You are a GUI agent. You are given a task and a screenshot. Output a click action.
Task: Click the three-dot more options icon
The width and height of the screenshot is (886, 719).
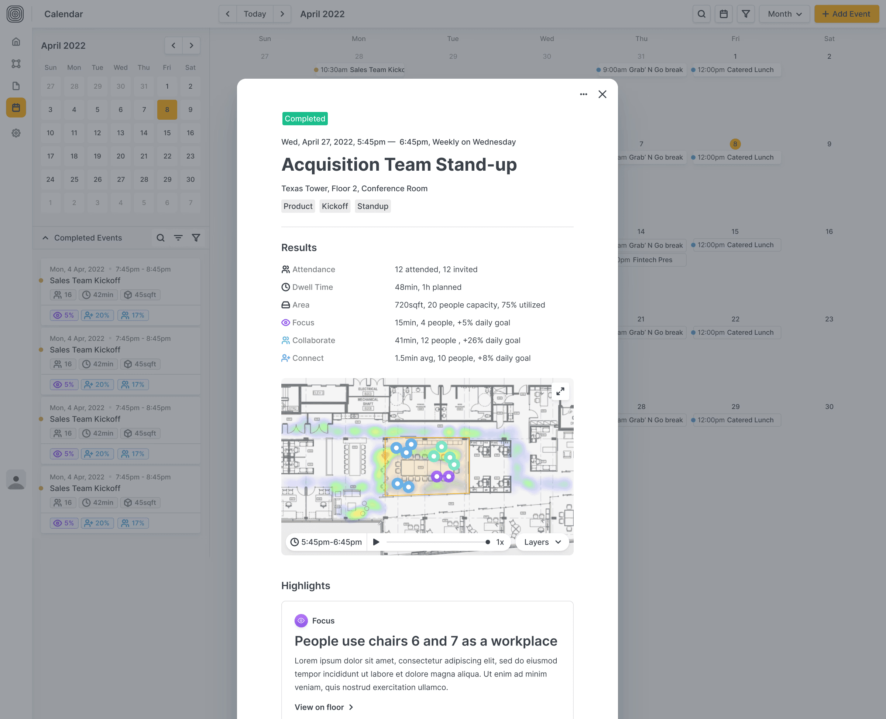tap(583, 94)
